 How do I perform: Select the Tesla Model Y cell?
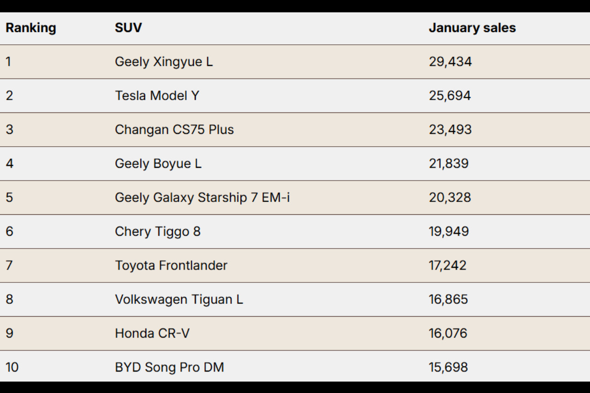click(x=157, y=96)
